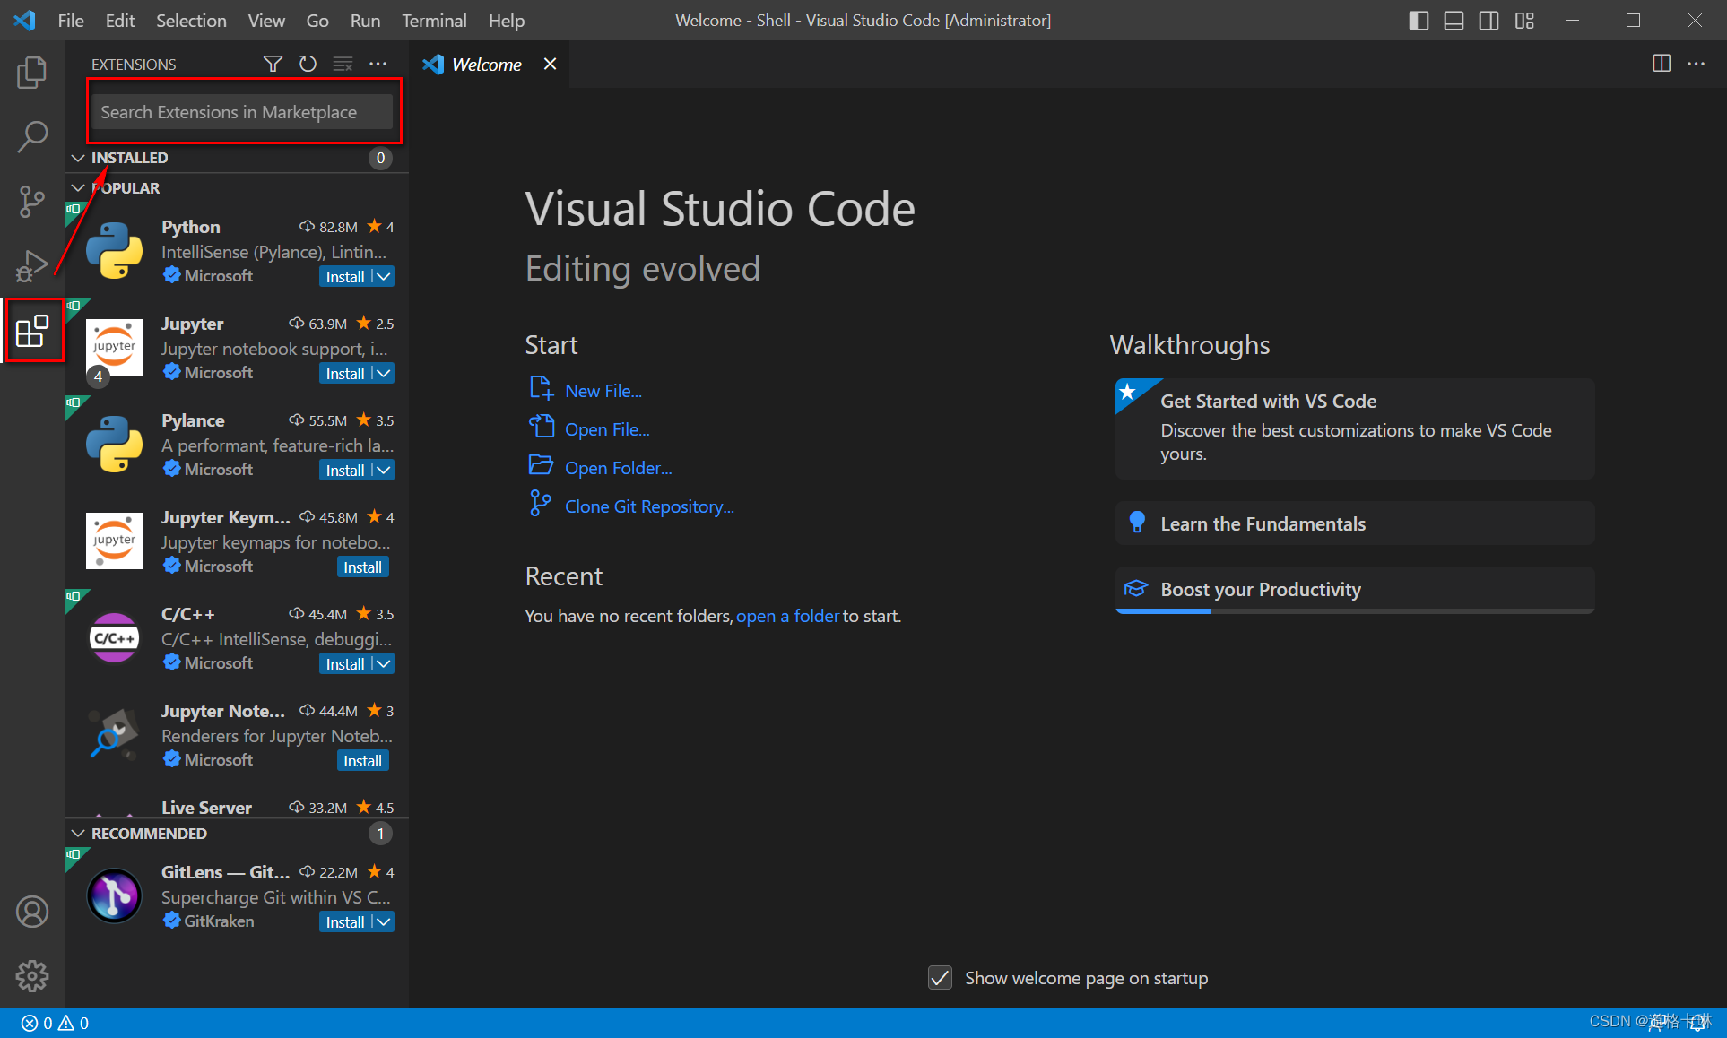Open the Go menu
Image resolution: width=1727 pixels, height=1038 pixels.
pos(317,21)
